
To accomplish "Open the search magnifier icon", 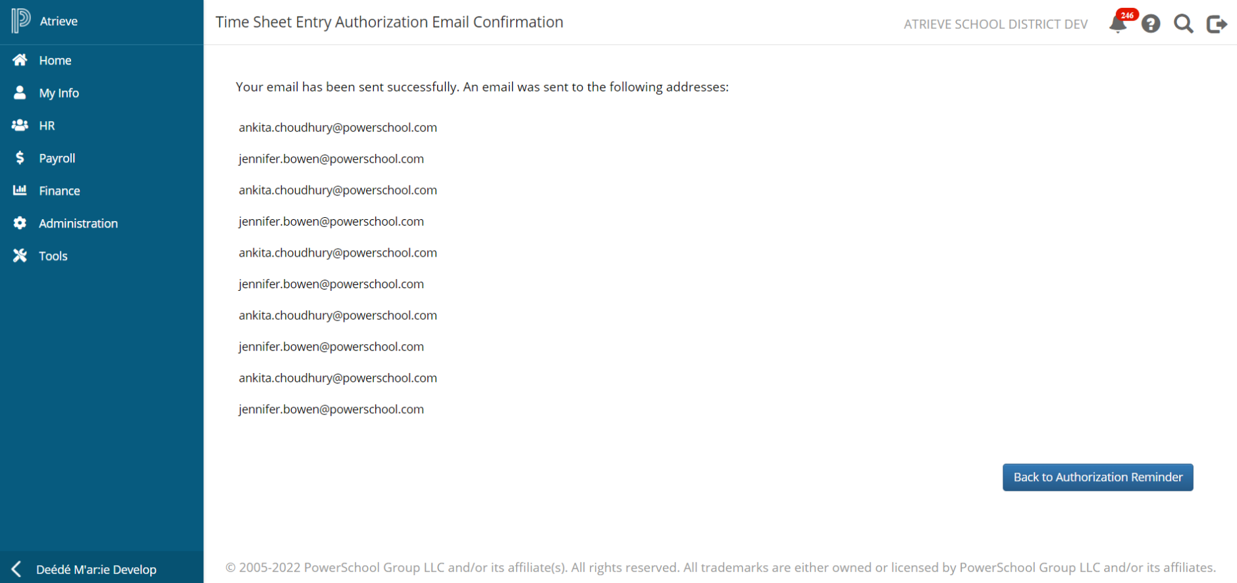I will [1184, 24].
